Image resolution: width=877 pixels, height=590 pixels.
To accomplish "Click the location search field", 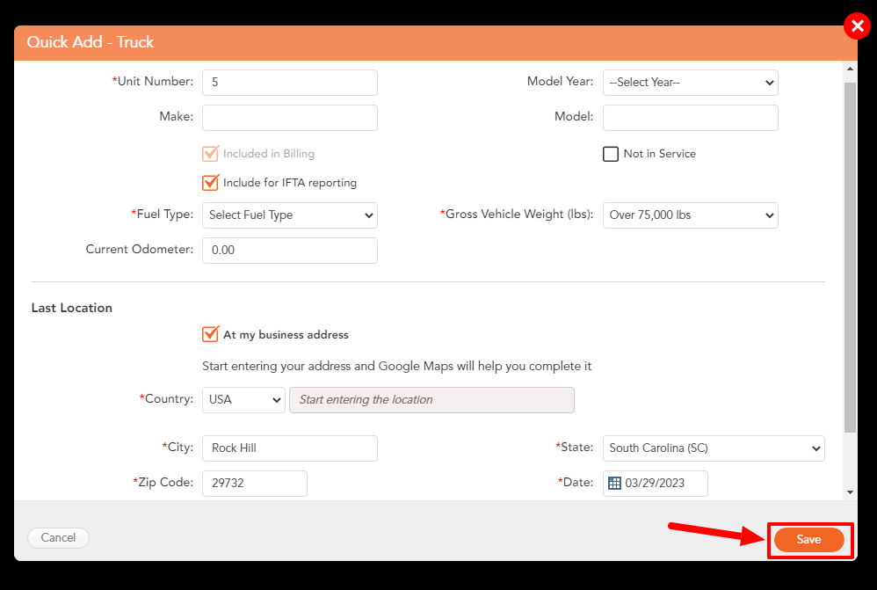I will (431, 400).
